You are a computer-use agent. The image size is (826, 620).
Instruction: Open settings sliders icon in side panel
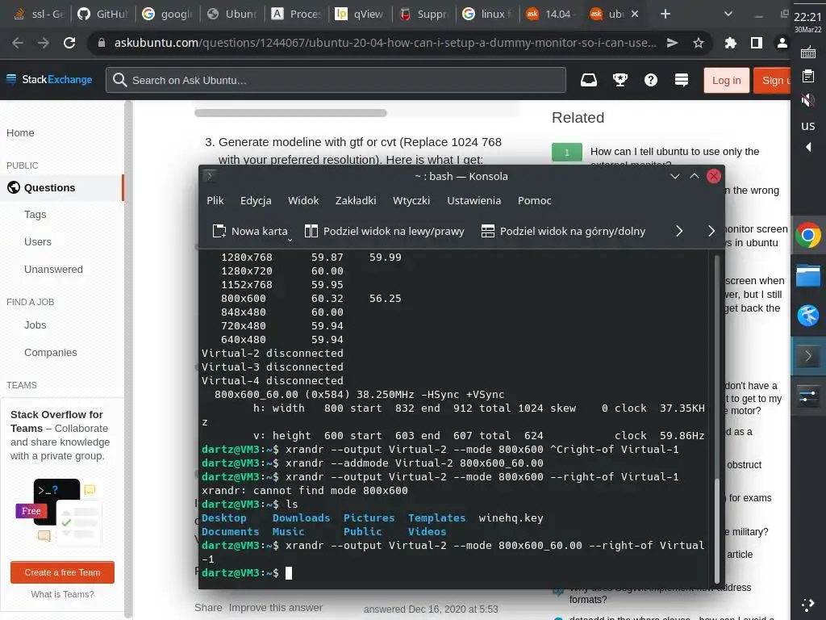tap(808, 396)
